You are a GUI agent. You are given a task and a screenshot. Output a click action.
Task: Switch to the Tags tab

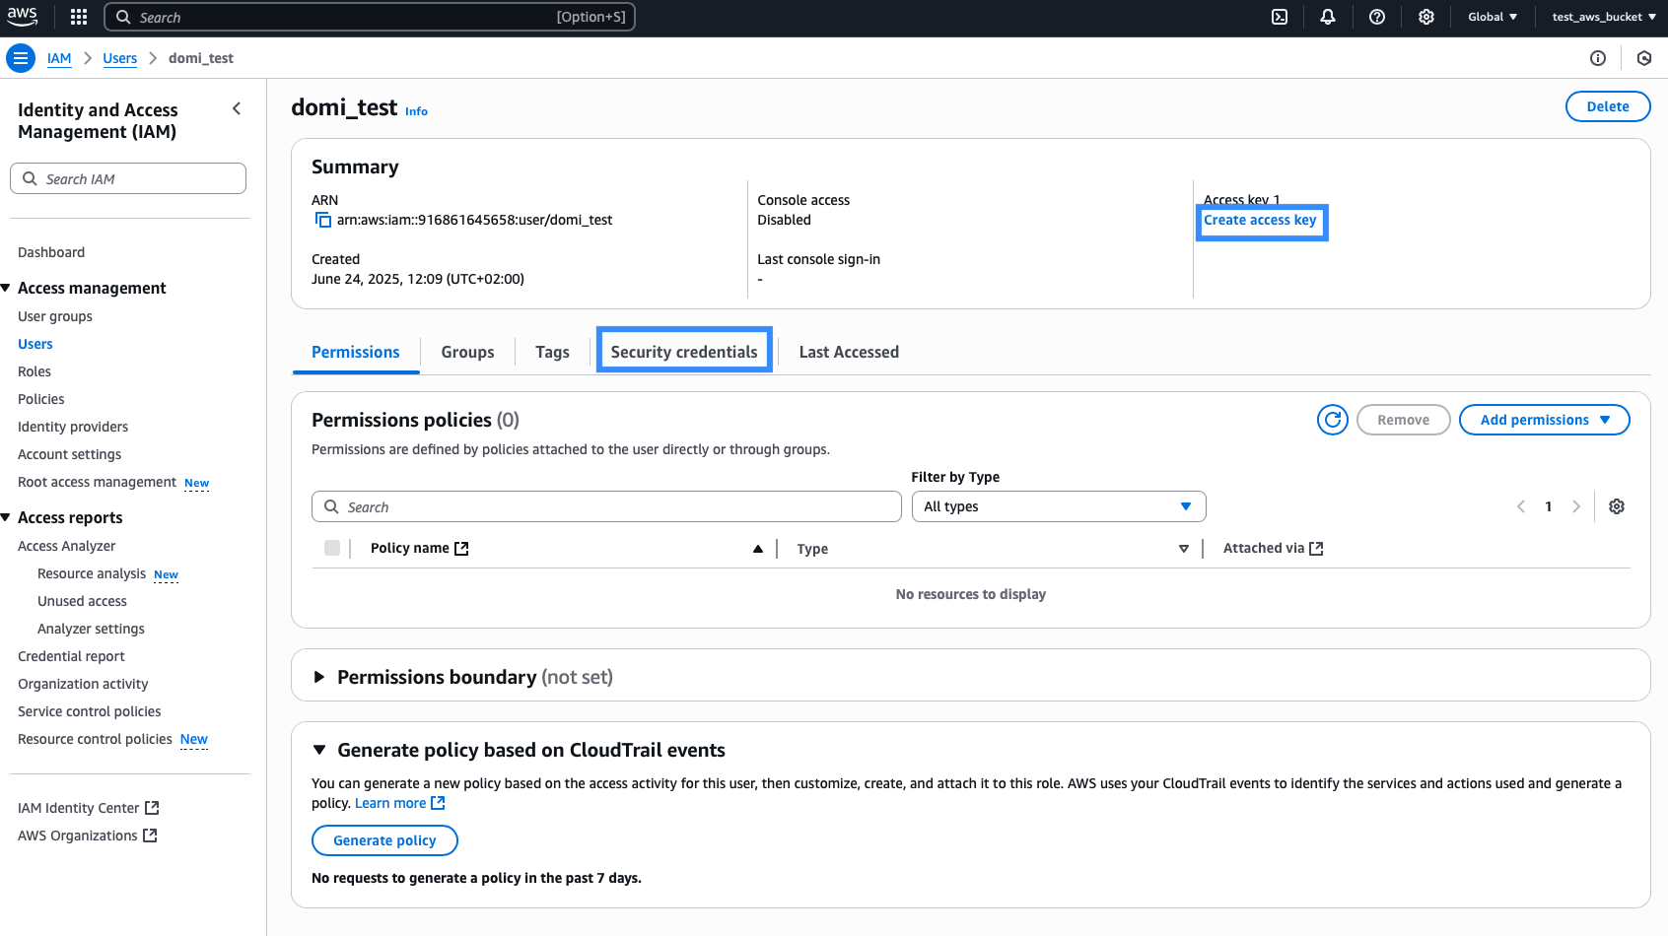click(553, 352)
